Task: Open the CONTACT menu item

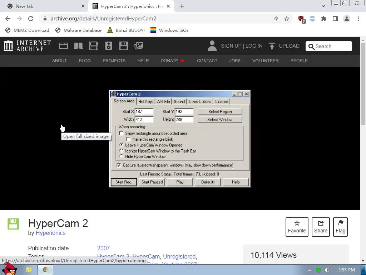Action: point(207,61)
